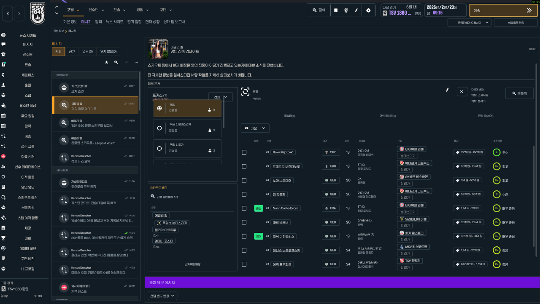The width and height of the screenshot is (540, 304).
Task: Click the pencil edit icon for 독일 focus
Action: [x=447, y=90]
